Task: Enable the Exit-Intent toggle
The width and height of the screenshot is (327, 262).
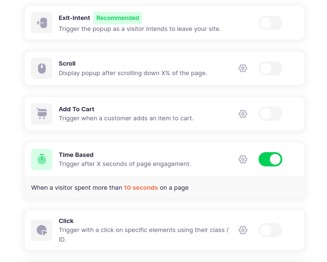Action: 270,23
